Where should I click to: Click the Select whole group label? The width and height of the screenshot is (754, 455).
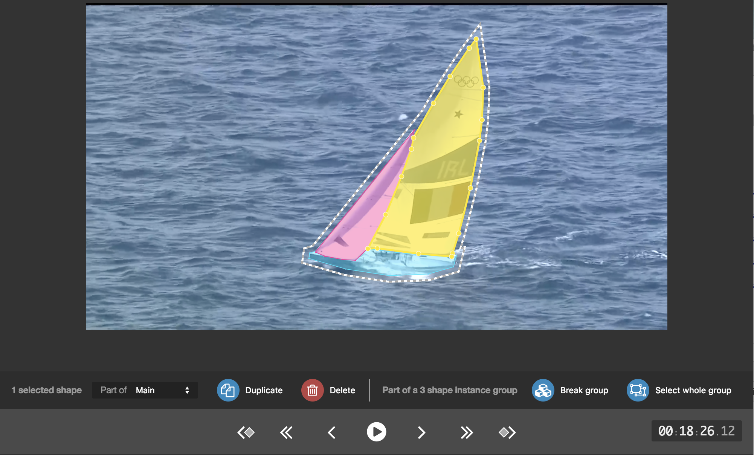[x=693, y=390]
